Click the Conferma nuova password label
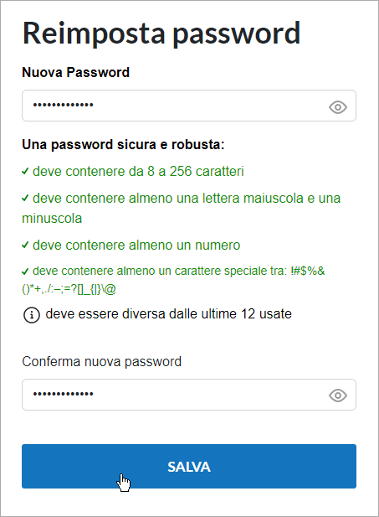Screen dimensions: 379x517 coord(102,361)
